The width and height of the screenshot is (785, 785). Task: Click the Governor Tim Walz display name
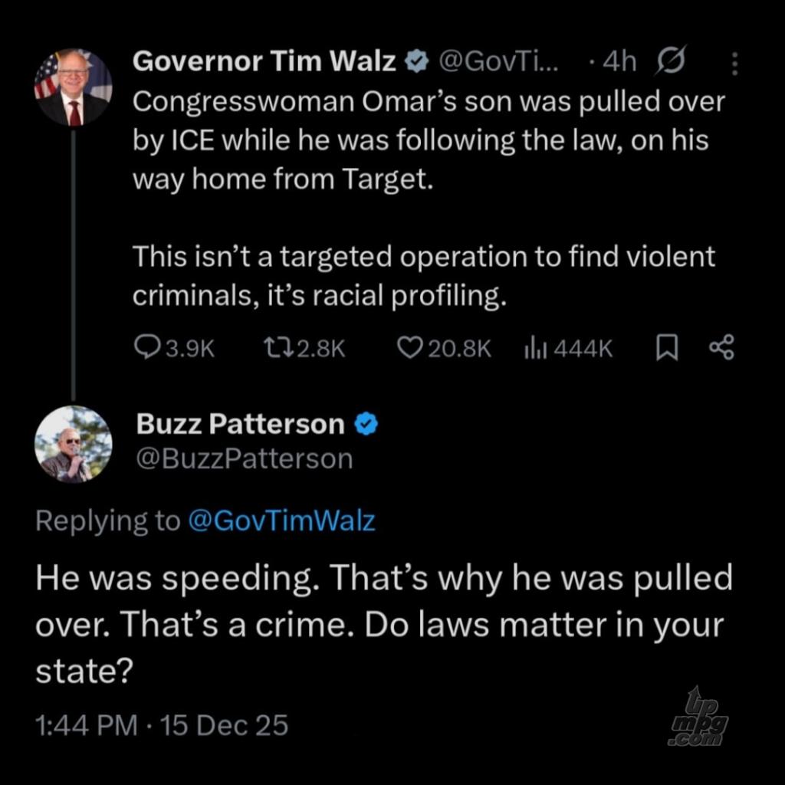264,62
